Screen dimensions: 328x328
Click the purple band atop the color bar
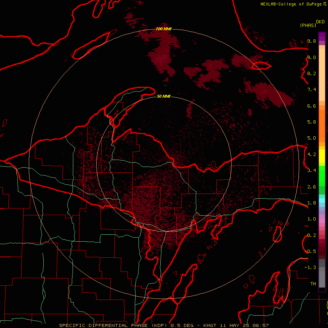click(322, 36)
